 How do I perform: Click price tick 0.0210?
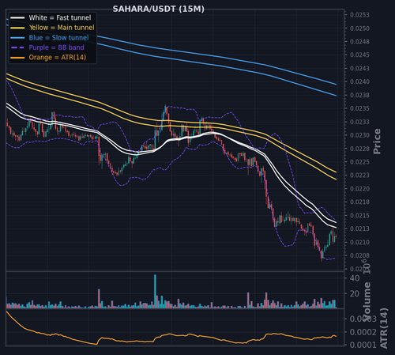coord(359,242)
